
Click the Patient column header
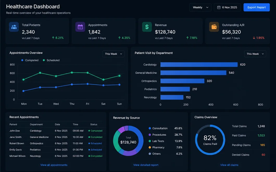pos(13,124)
